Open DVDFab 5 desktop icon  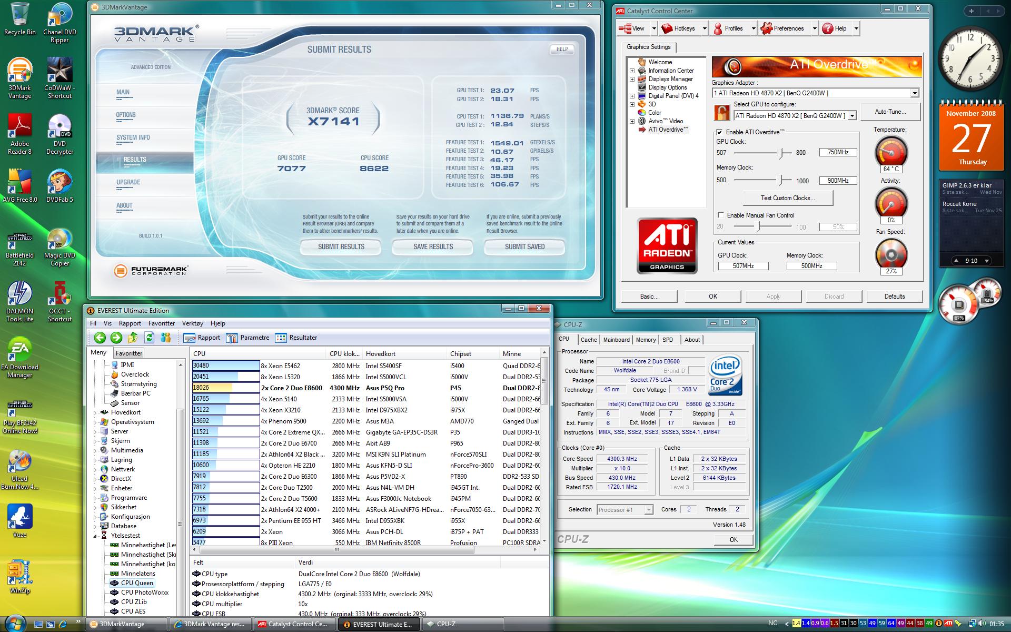click(x=60, y=186)
